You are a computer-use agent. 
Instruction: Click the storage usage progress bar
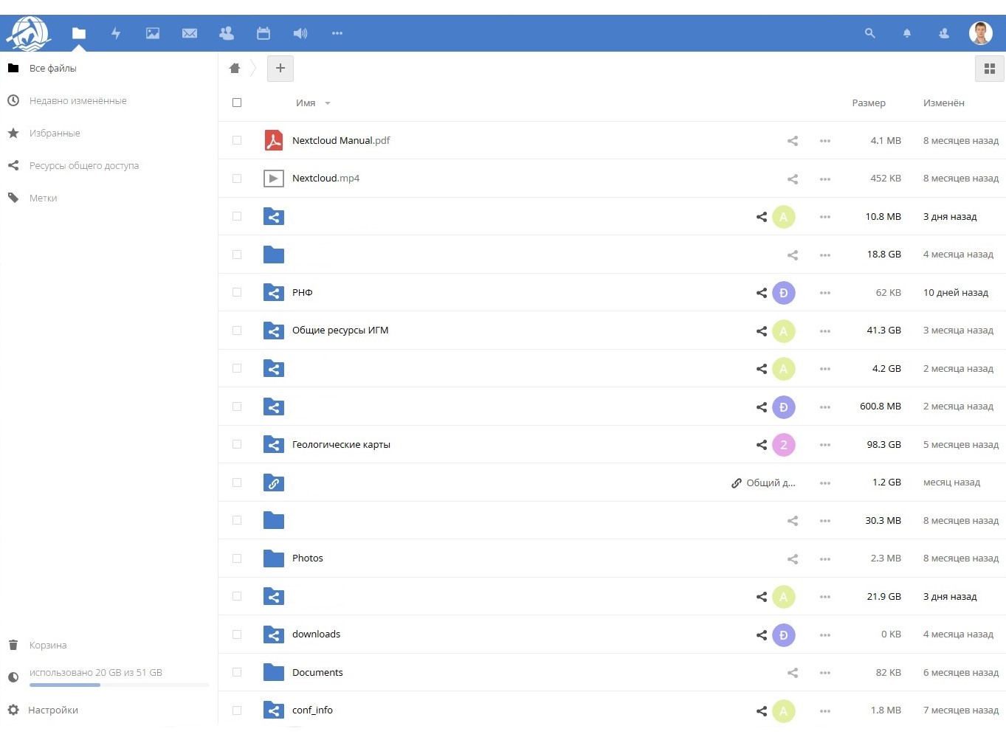pyautogui.click(x=120, y=685)
